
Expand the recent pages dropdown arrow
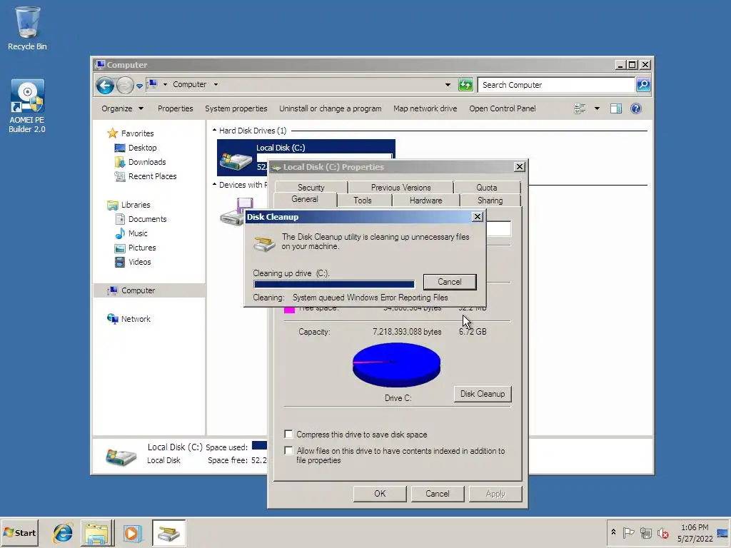pyautogui.click(x=139, y=86)
